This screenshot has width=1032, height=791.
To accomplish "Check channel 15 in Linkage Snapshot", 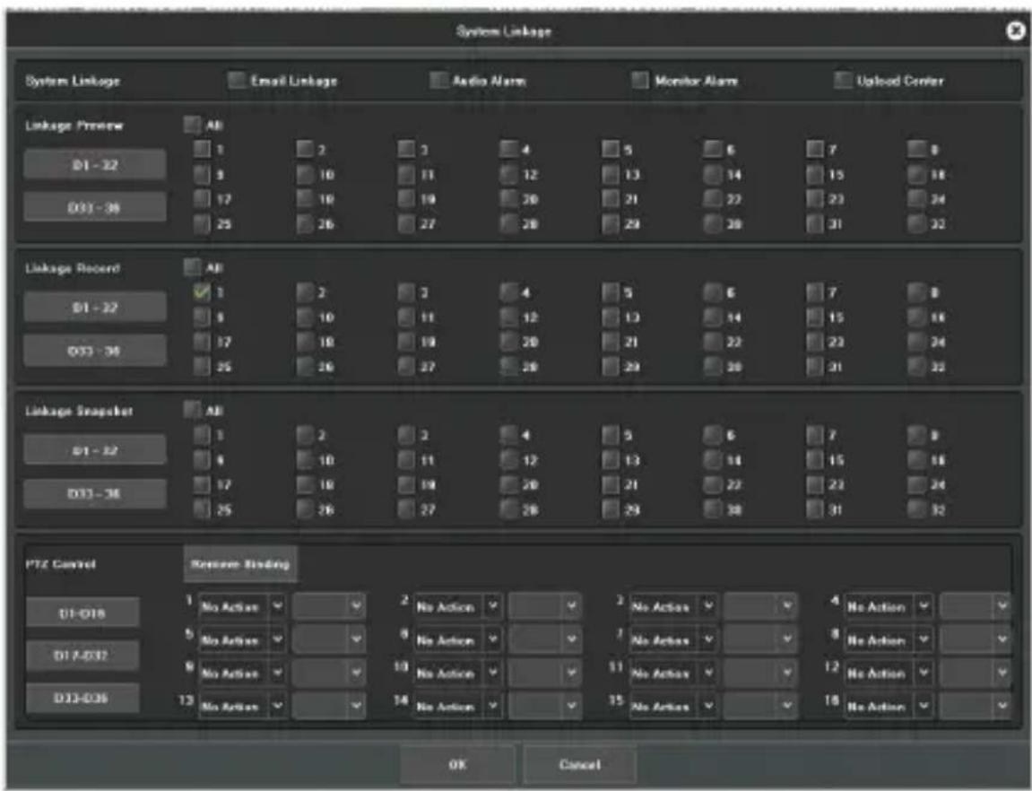I will point(815,460).
